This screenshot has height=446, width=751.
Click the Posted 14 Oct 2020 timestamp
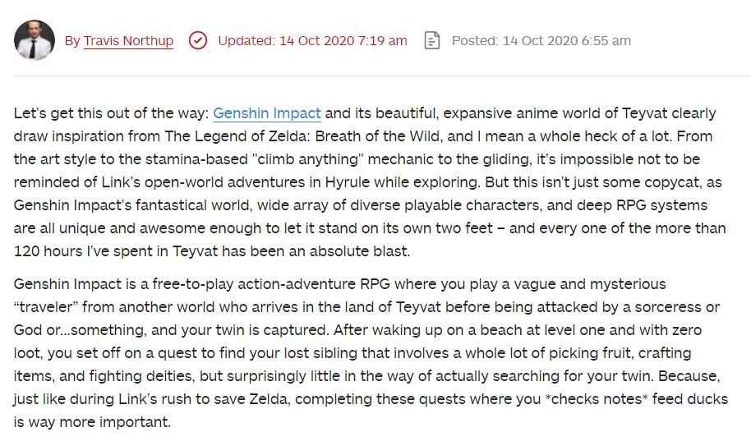[541, 40]
